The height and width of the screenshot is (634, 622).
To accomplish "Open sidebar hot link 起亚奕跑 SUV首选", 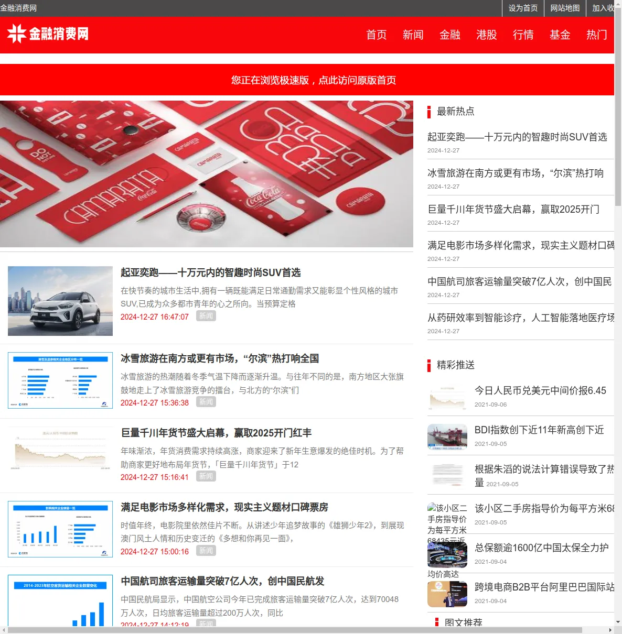I will pos(517,137).
